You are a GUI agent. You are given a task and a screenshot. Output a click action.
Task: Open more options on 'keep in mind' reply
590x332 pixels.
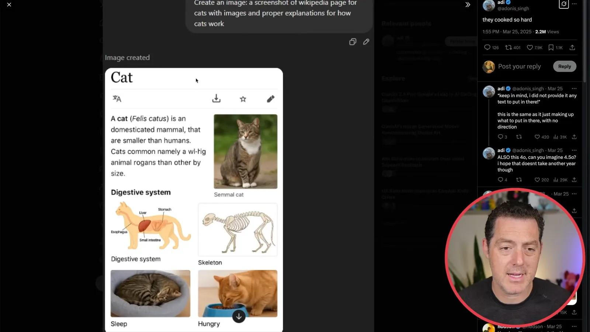574,89
